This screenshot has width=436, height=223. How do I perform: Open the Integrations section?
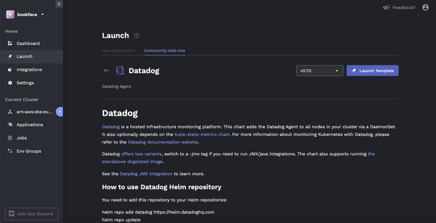(31, 70)
